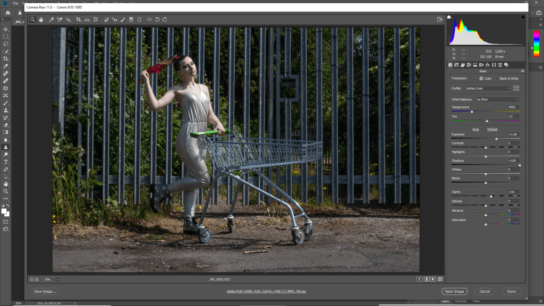Select the Red Eye Removal tool
Screen dimensions: 544x306
(114, 20)
